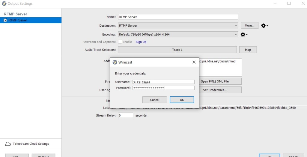Click the 'Enter your credentials:' text

tap(131, 74)
